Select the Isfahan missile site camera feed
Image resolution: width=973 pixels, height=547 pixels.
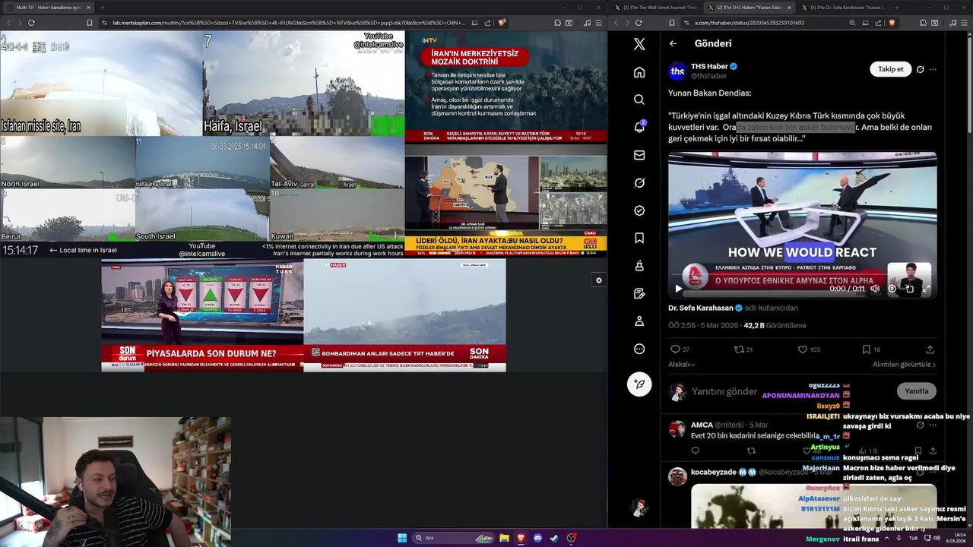pos(101,84)
